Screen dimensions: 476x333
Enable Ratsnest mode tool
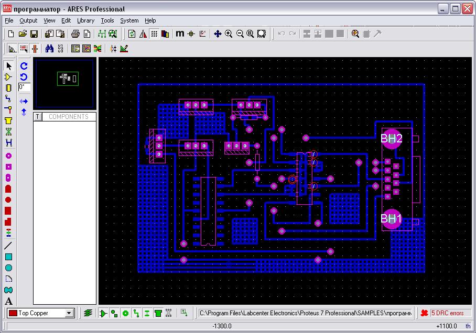[x=8, y=131]
